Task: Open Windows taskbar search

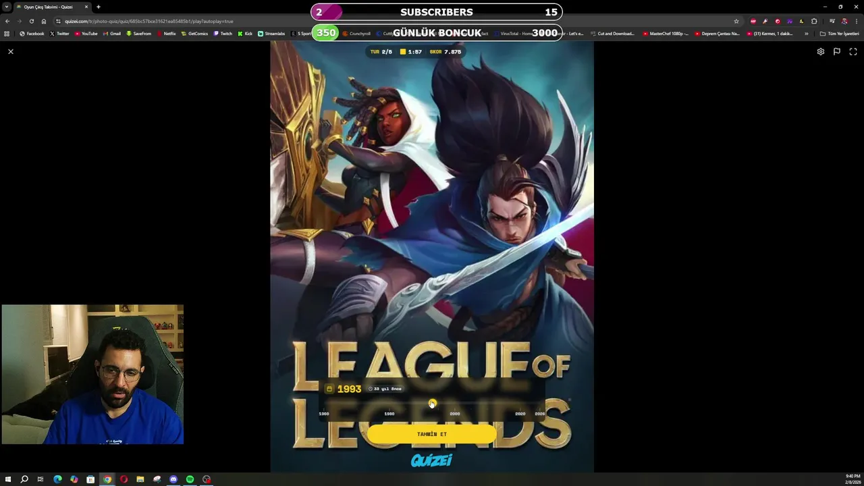Action: coord(24,479)
